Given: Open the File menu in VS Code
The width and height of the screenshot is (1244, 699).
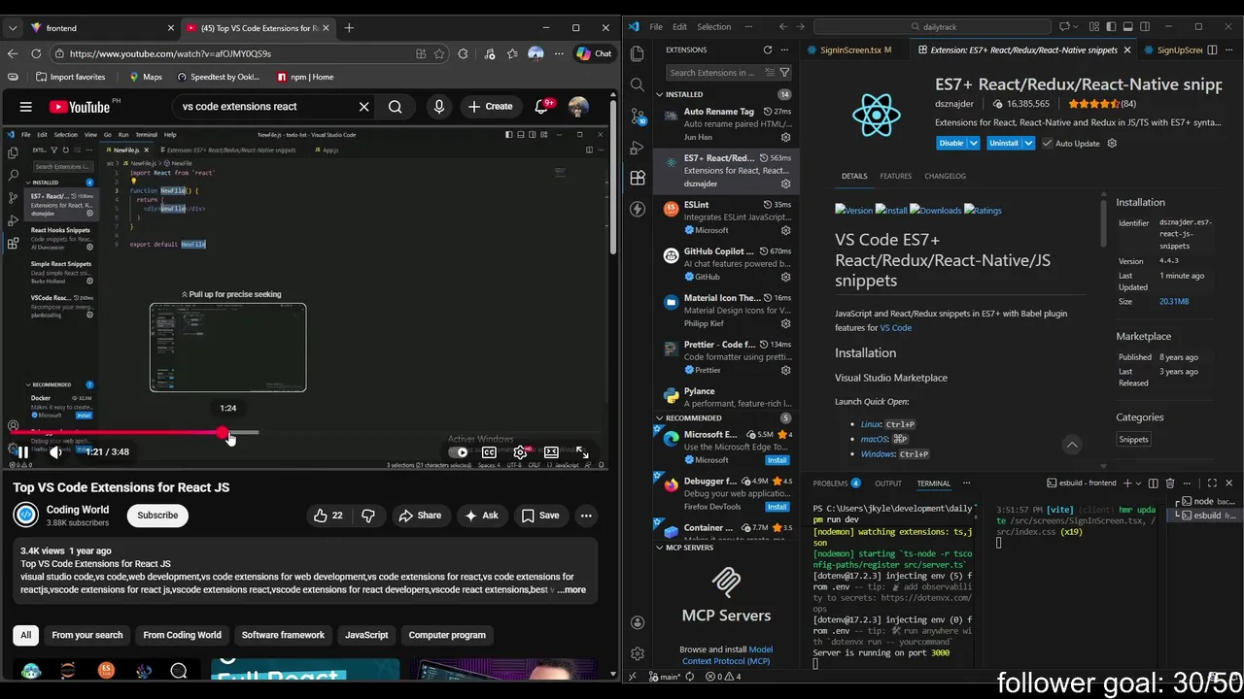Looking at the screenshot, I should (656, 27).
